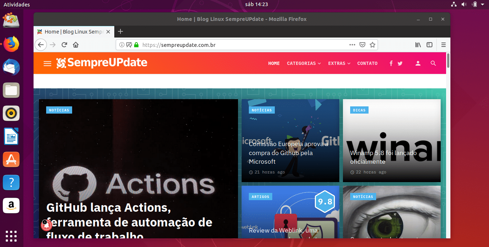This screenshot has width=489, height=247.
Task: Open the user account icon on site
Action: [418, 63]
